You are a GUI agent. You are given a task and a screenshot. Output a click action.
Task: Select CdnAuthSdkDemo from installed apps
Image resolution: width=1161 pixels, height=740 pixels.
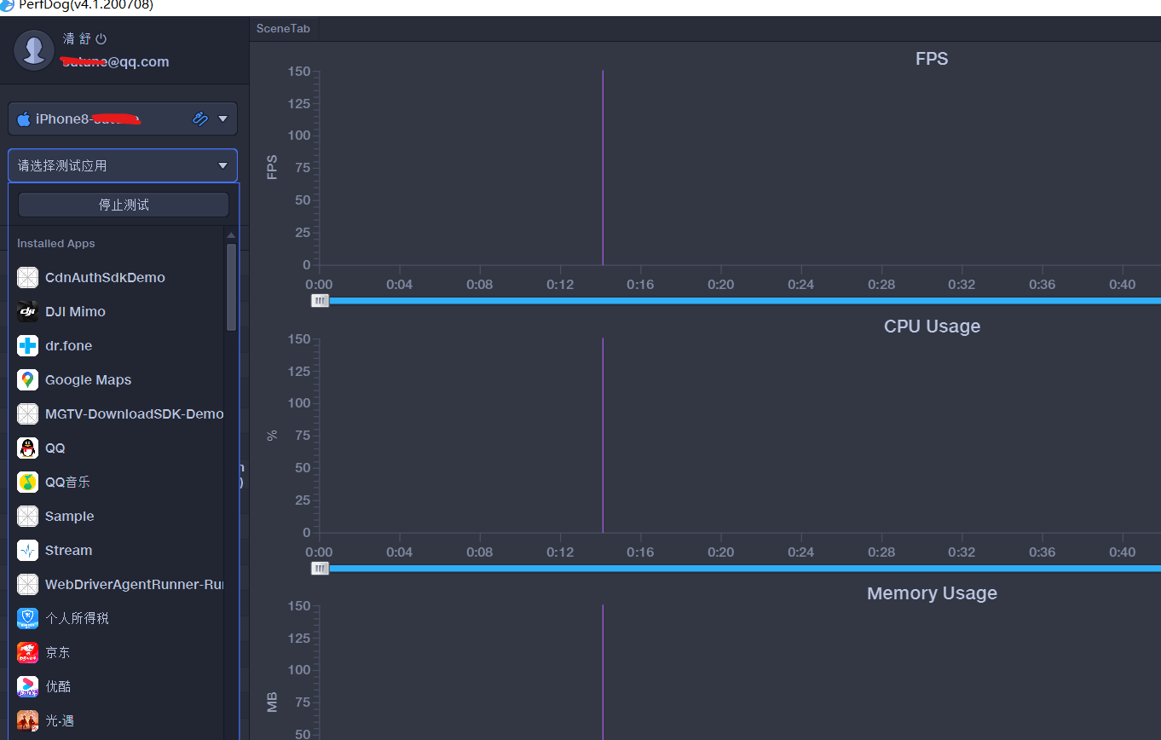pyautogui.click(x=105, y=278)
